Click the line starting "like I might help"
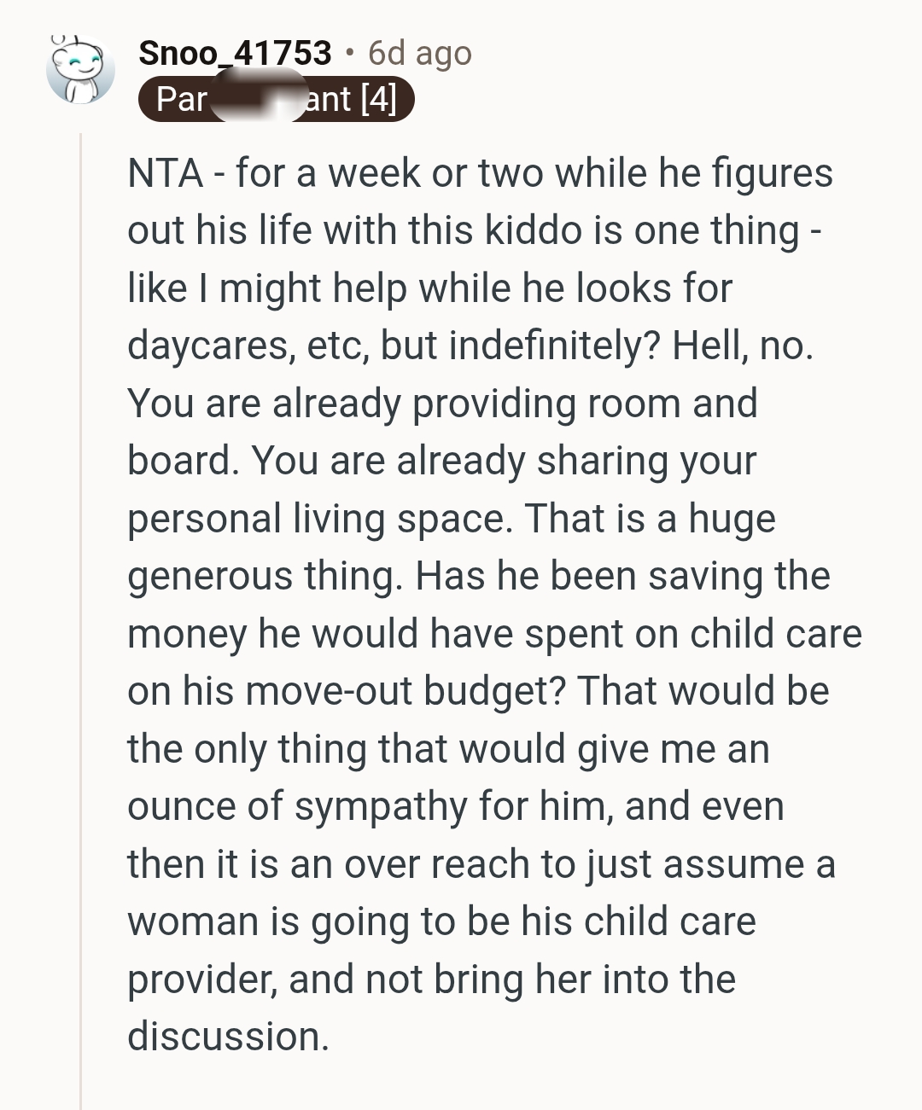This screenshot has height=1110, width=922. point(429,288)
